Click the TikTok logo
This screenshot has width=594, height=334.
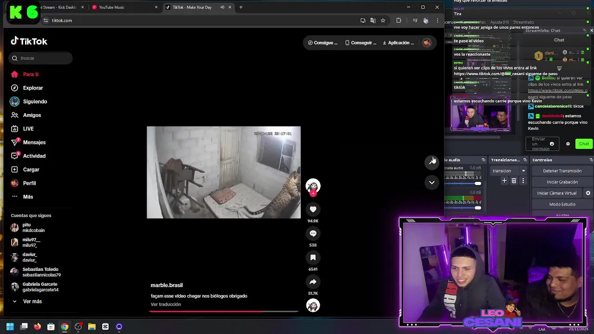(x=29, y=41)
